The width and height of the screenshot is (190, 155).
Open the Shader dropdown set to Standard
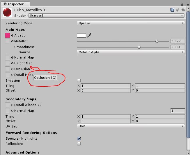(106, 16)
